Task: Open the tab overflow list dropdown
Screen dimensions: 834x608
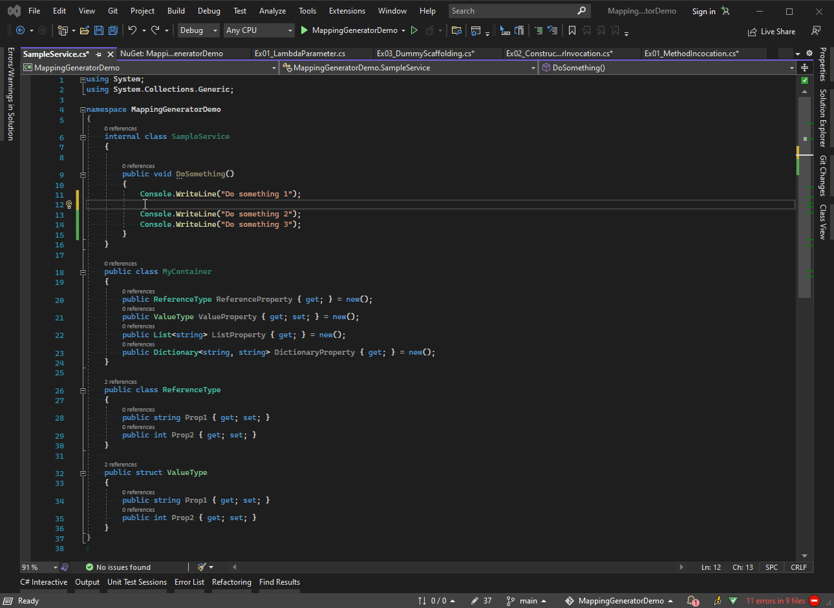Action: (798, 54)
